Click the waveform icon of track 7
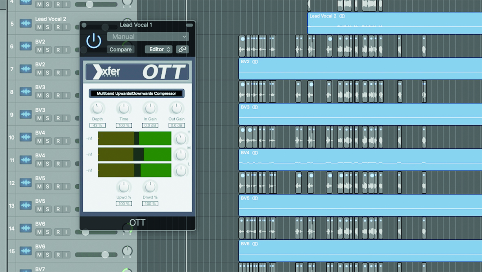Image resolution: width=482 pixels, height=272 pixels. tap(26, 69)
